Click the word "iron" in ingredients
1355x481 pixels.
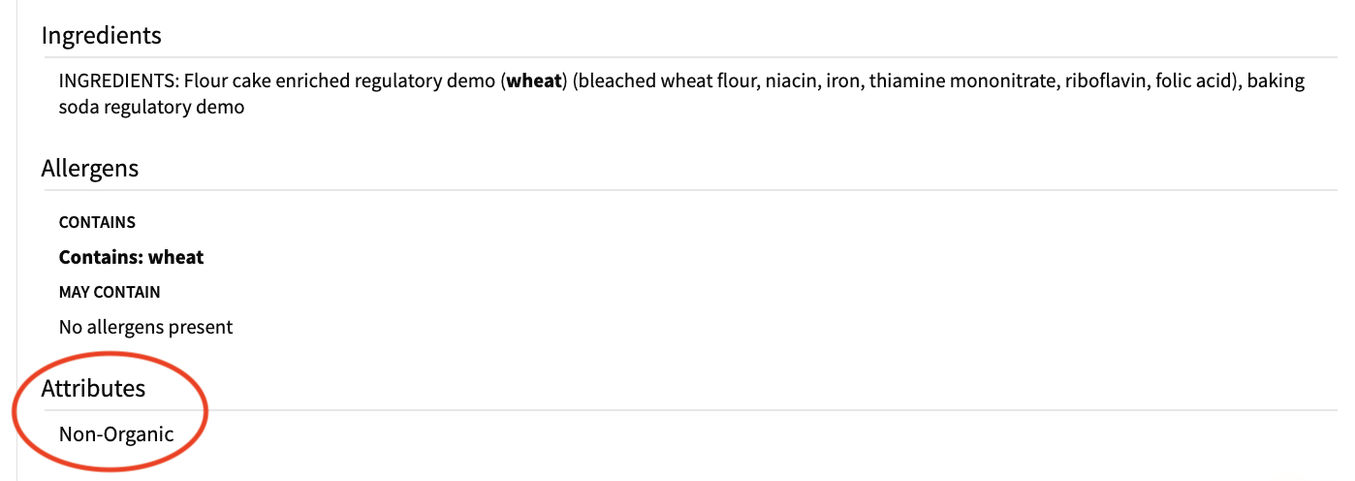point(840,81)
